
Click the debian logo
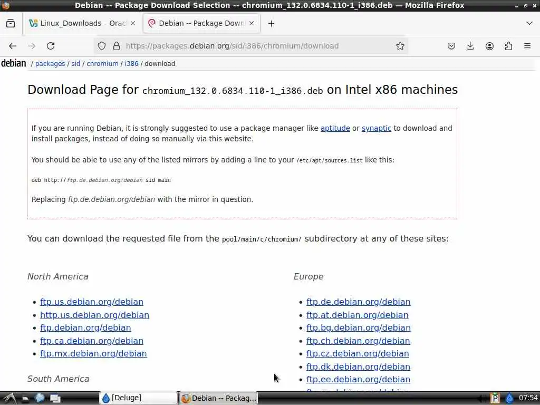coord(13,63)
